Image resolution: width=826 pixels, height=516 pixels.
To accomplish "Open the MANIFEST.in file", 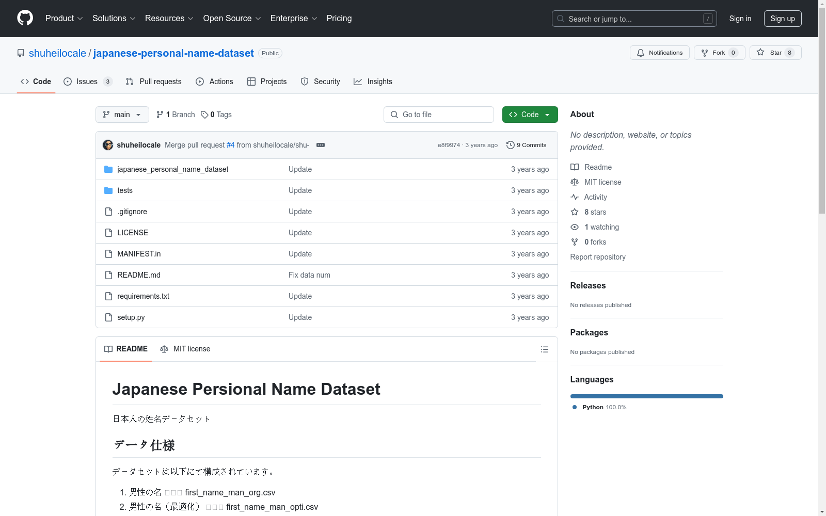I will click(x=139, y=254).
